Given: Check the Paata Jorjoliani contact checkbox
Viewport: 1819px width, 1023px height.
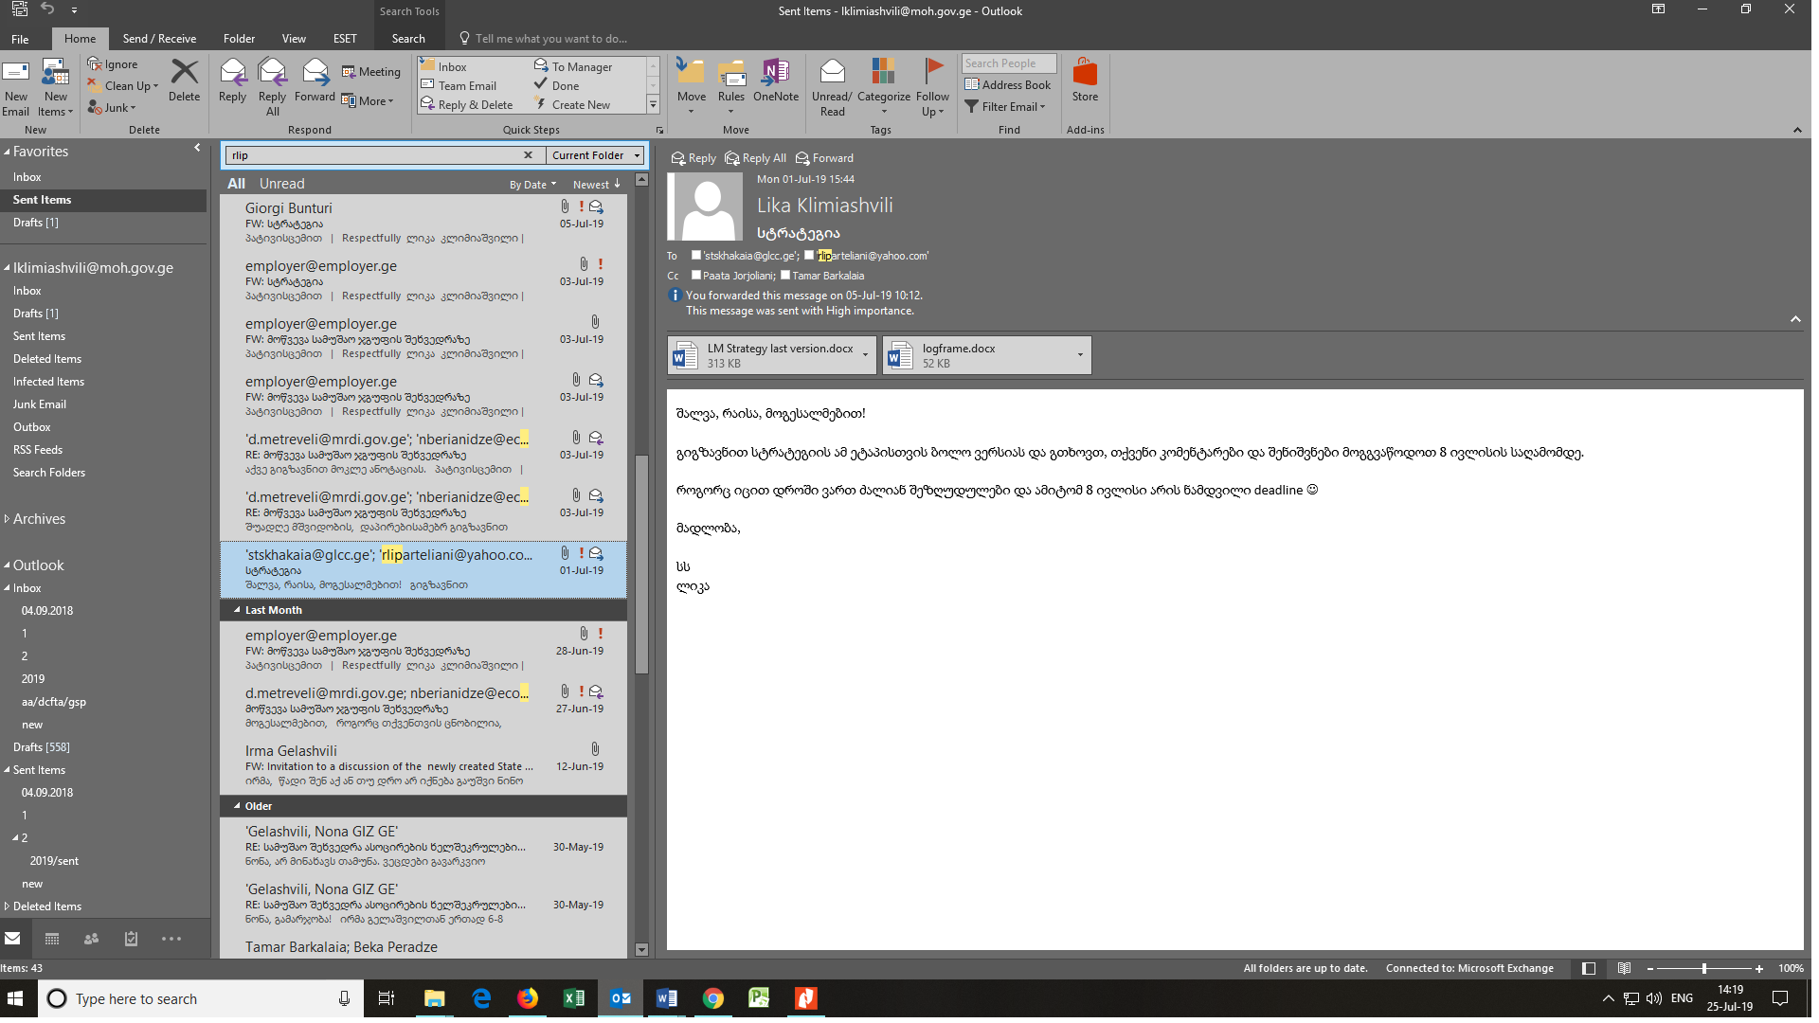Looking at the screenshot, I should (x=697, y=276).
